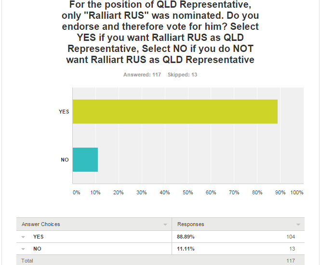
Task: Expand the NO row arrow in table
Action: click(23, 249)
